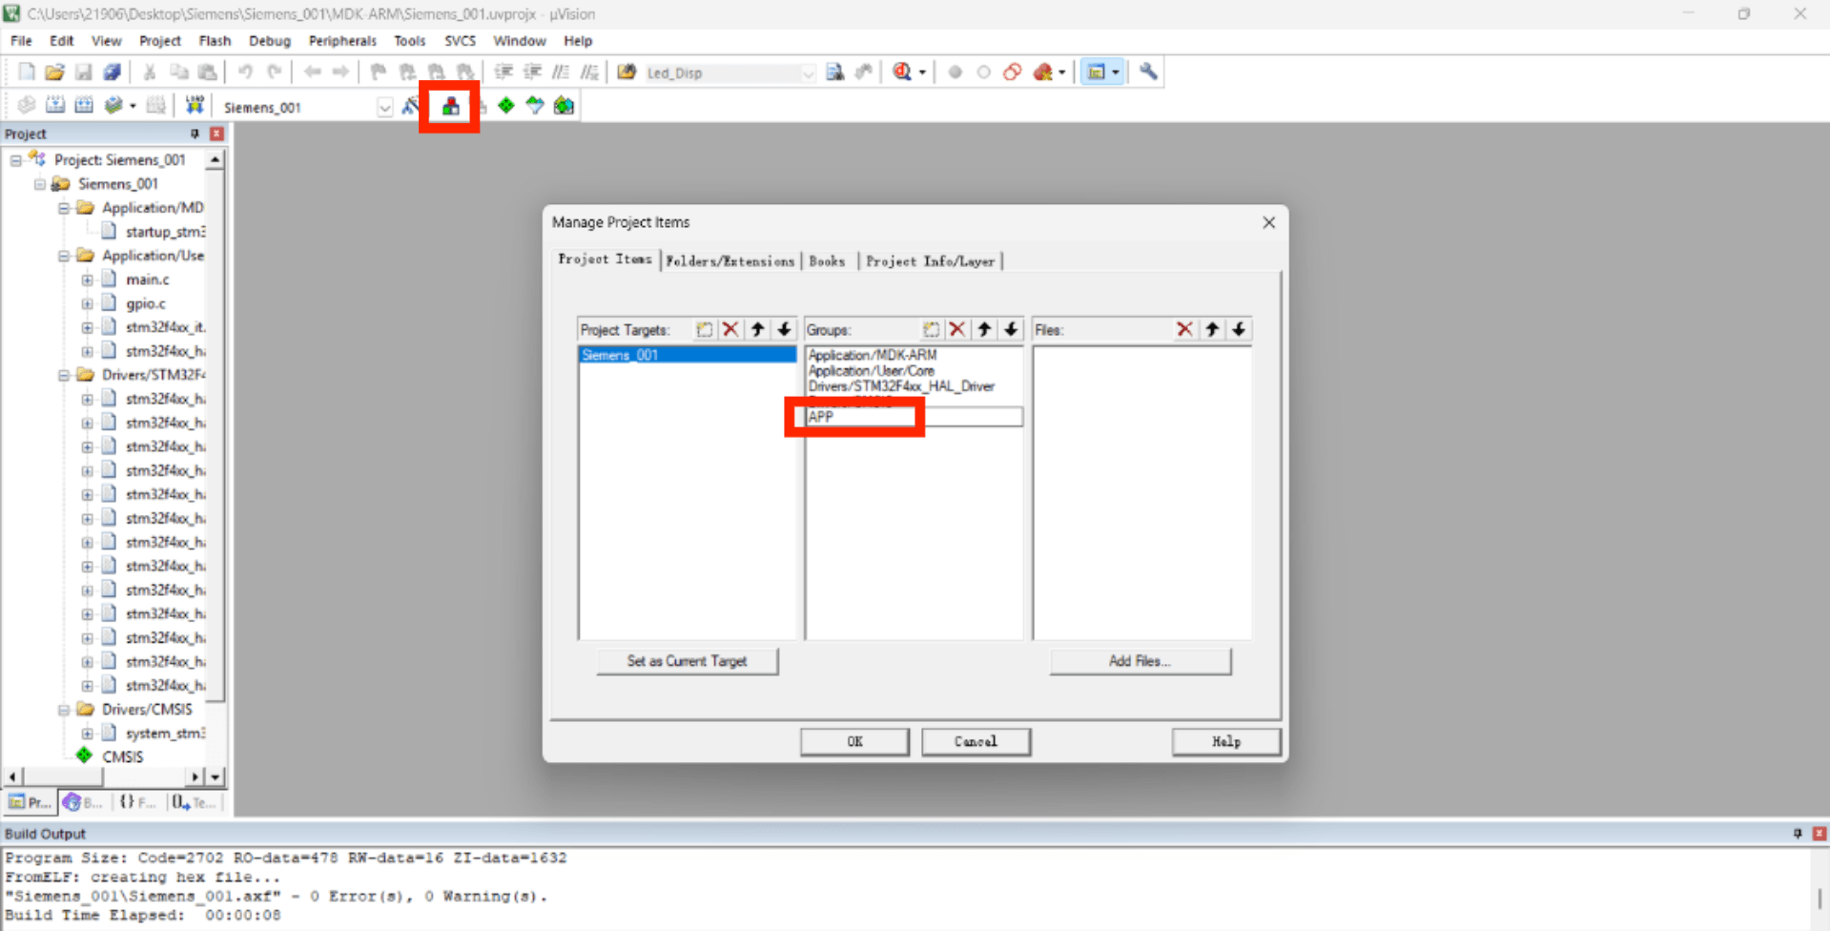Collapse the Drivers/CMSIS folder in the project tree
The width and height of the screenshot is (1830, 931).
[x=64, y=710]
